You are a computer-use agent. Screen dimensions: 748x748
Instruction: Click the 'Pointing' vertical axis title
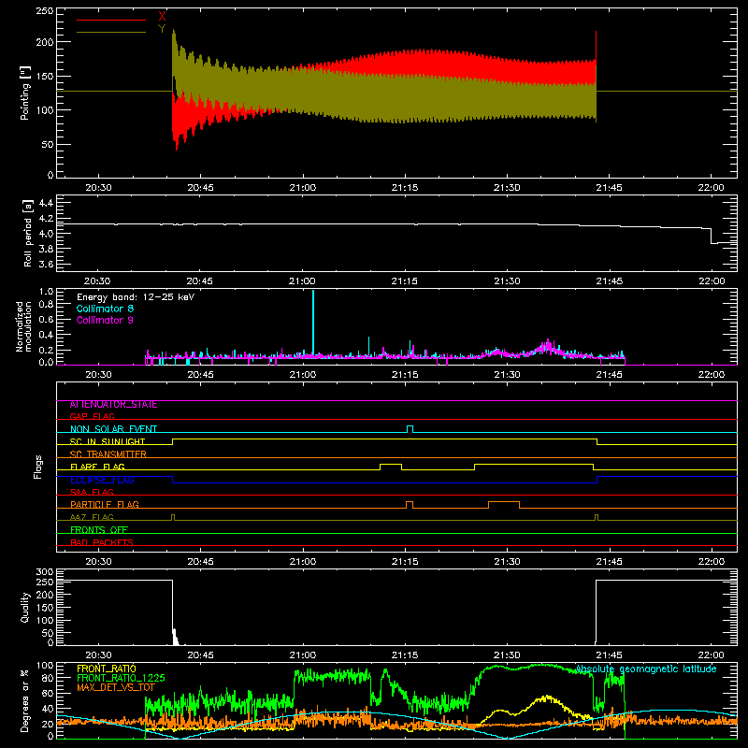point(25,93)
